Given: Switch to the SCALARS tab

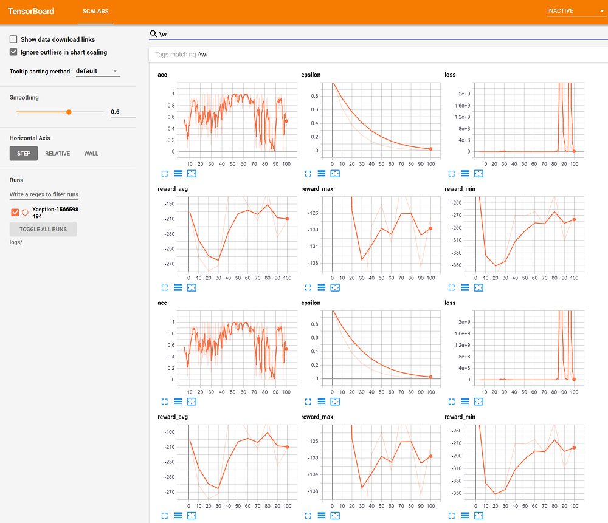Looking at the screenshot, I should click(95, 12).
